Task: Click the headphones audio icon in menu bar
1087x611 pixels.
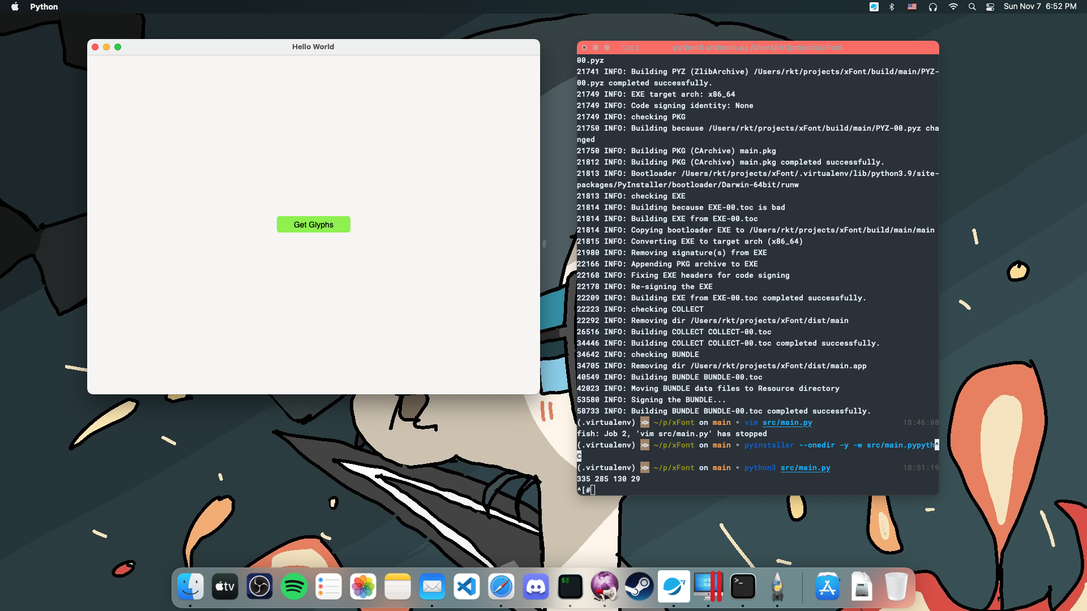Action: click(x=933, y=7)
